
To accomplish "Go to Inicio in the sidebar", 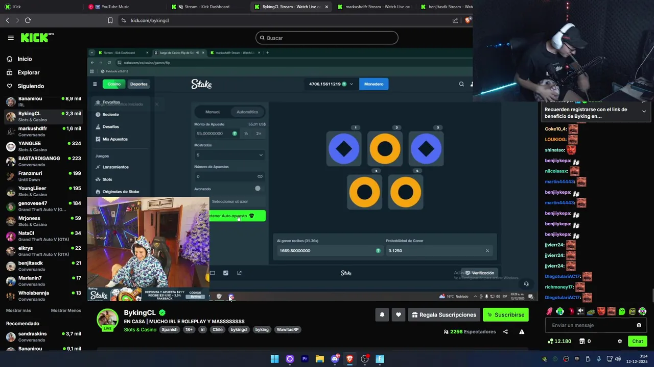I will (19, 59).
